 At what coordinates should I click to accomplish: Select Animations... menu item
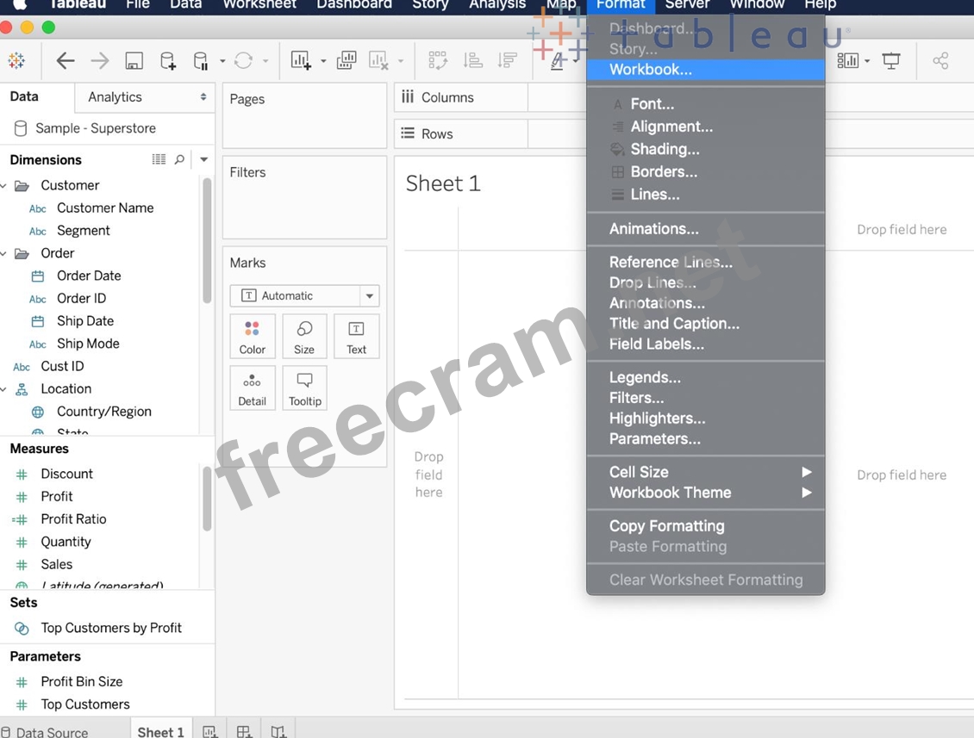(x=706, y=228)
